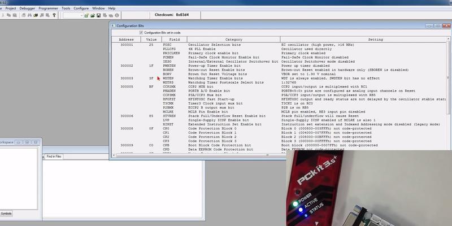The height and width of the screenshot is (226, 452).
Task: Open the Window menu
Action: (98, 8)
